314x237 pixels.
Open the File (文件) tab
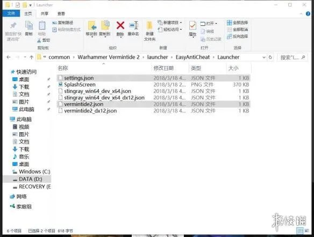click(11, 13)
